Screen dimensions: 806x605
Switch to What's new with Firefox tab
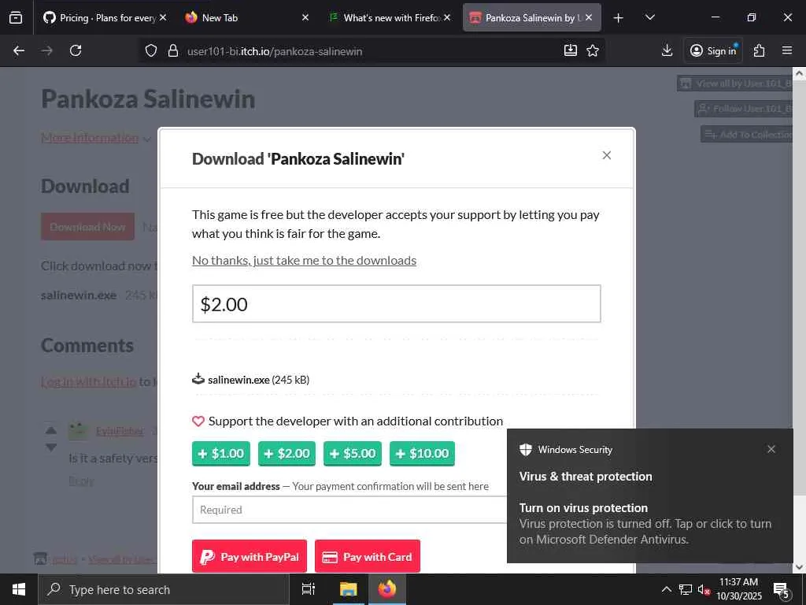tap(390, 17)
